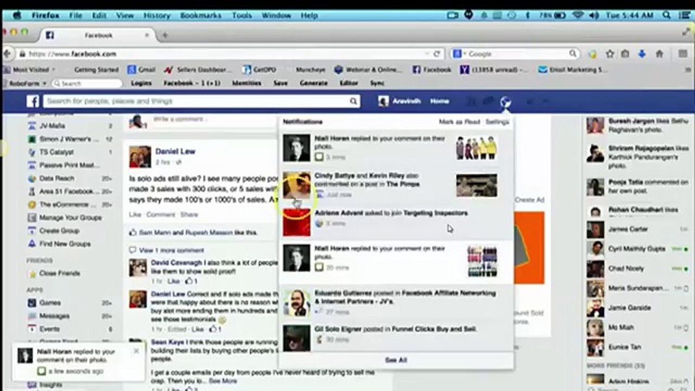Image resolution: width=695 pixels, height=391 pixels.
Task: Click the Home link in header
Action: click(x=439, y=101)
